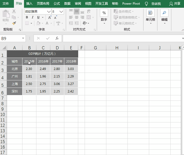Align text to top
Image resolution: width=184 pixels, height=155 pixels.
[71, 11]
